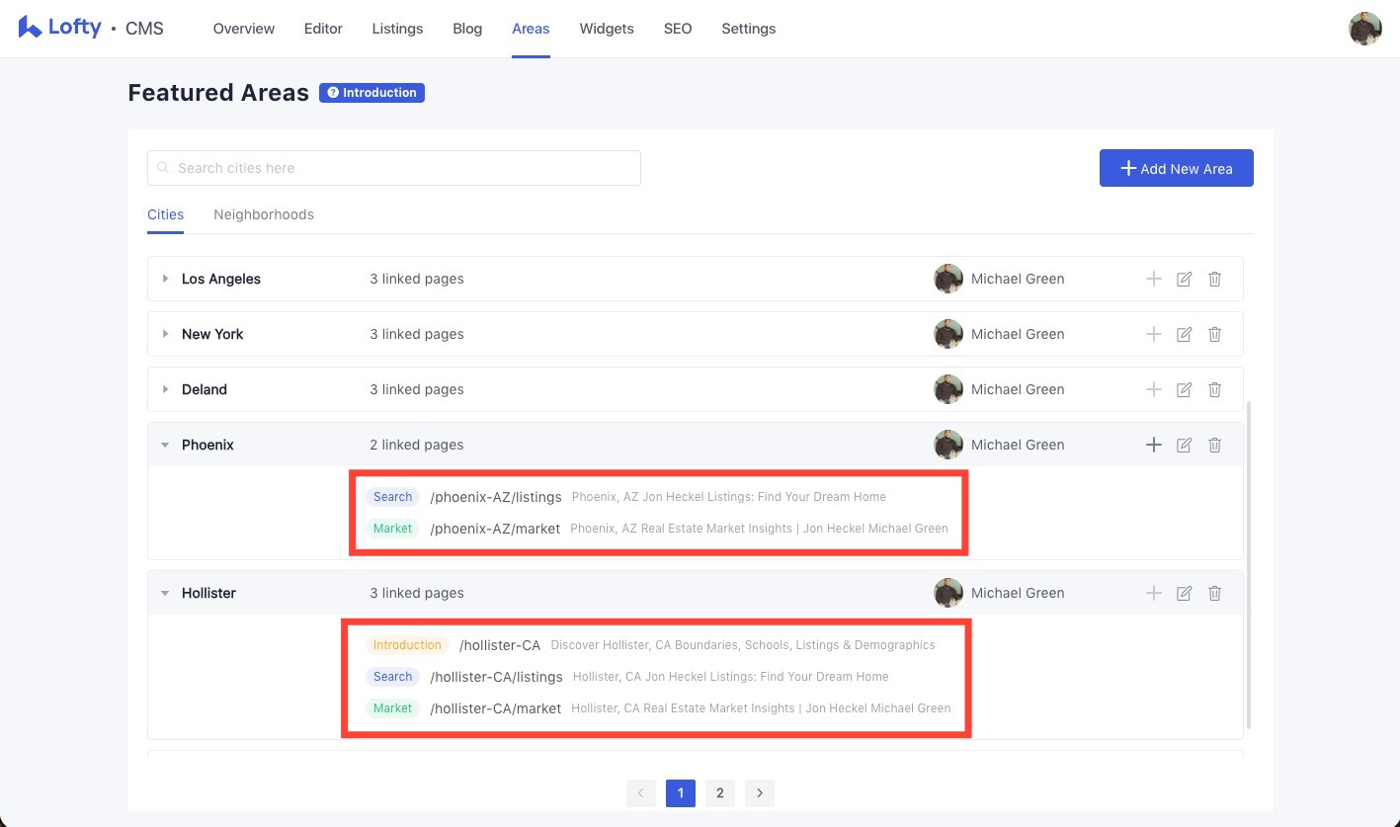
Task: Delete the New York area via trash icon
Action: (1215, 335)
